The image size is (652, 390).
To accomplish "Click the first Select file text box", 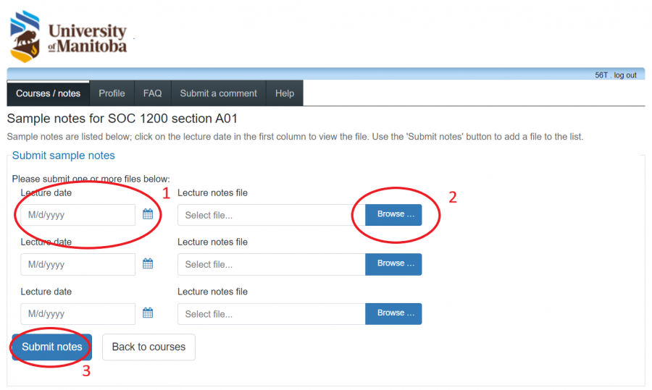I will 271,215.
